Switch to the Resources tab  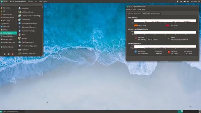coord(146,14)
